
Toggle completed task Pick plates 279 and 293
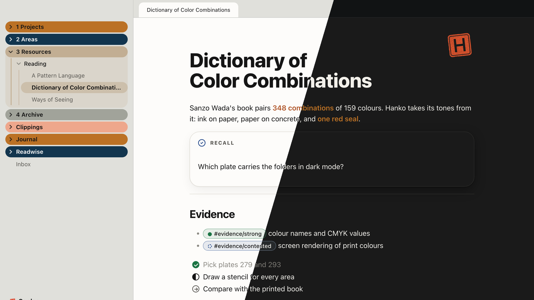pos(196,265)
